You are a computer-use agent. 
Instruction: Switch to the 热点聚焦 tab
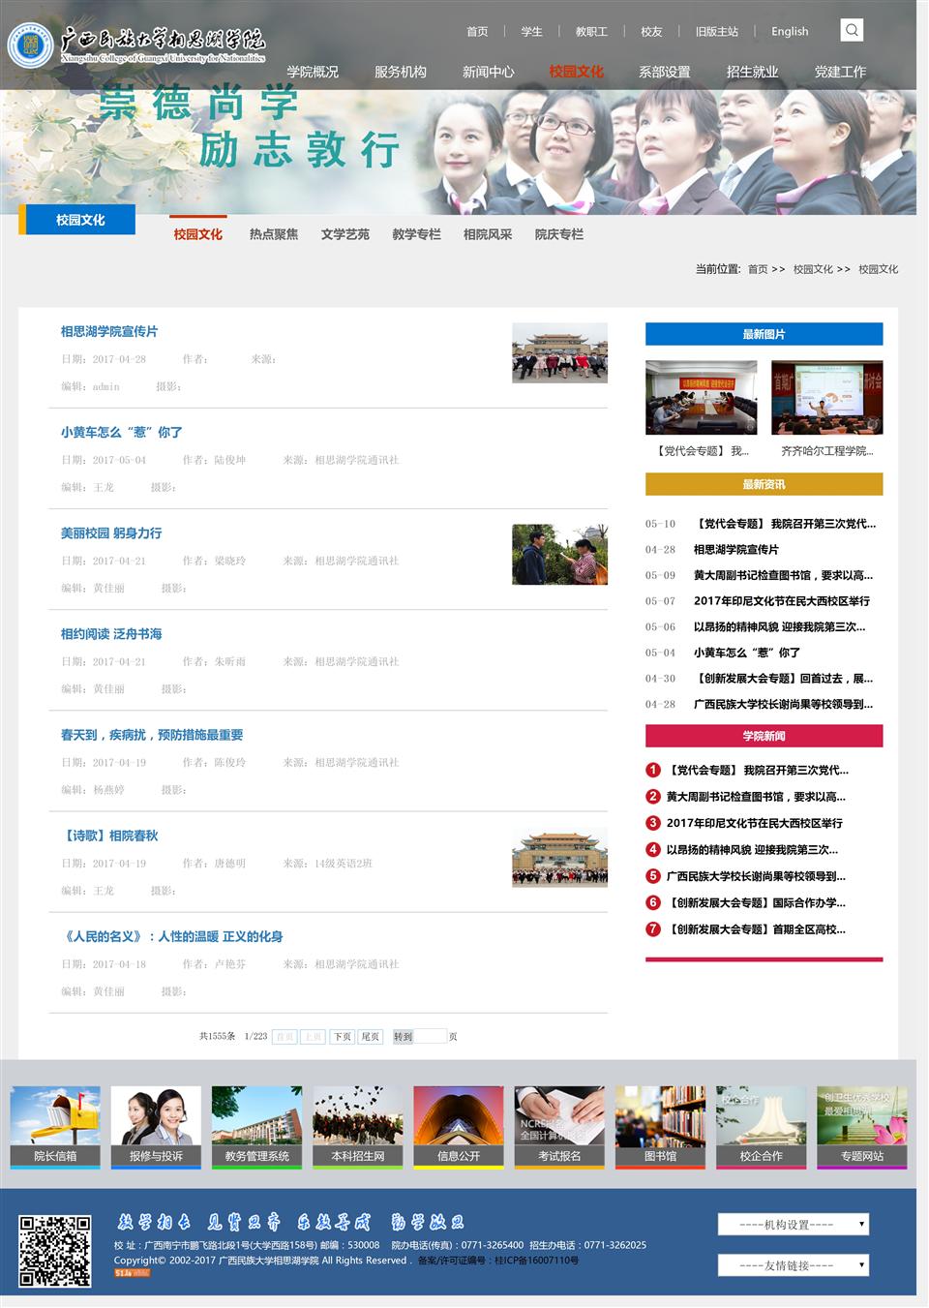click(x=274, y=234)
